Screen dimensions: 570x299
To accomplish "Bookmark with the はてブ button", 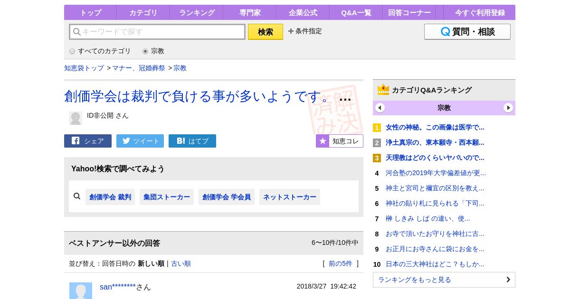I will click(x=192, y=141).
